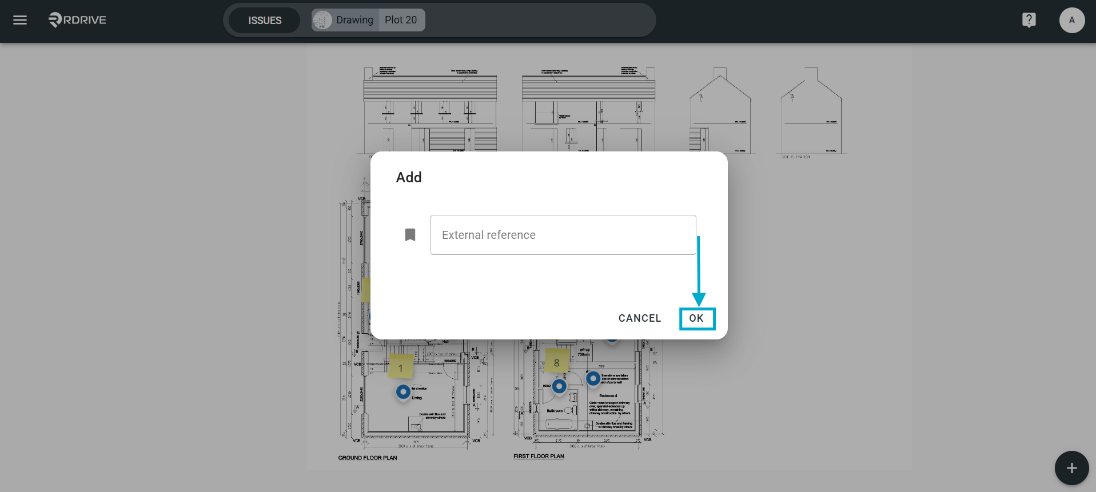Select the Drawing breadcrumb chip
Image resolution: width=1096 pixels, height=492 pixels.
(x=345, y=20)
